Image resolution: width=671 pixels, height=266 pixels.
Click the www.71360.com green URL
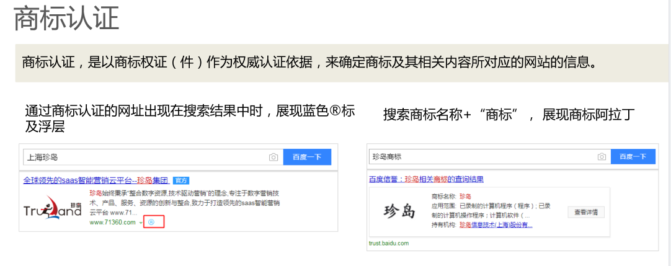(x=112, y=222)
